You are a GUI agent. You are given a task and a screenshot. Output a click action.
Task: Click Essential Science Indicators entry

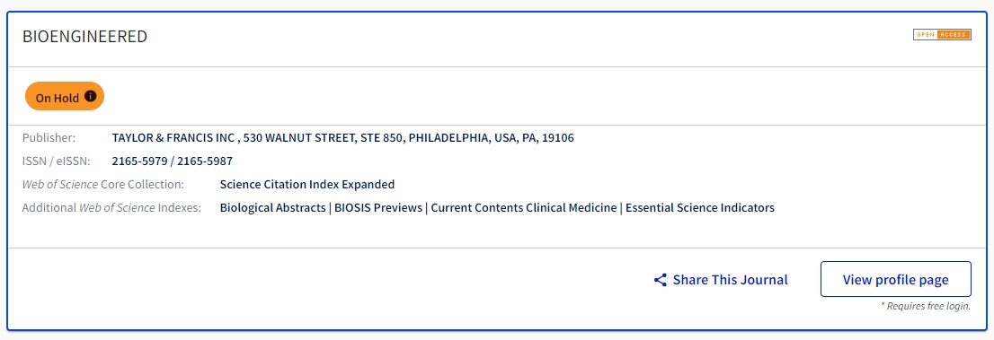(x=700, y=207)
